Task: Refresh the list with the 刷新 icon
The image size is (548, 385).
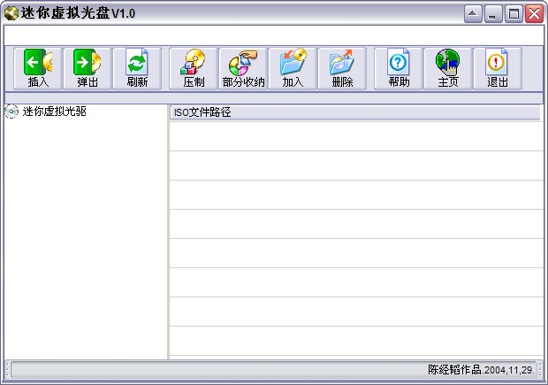Action: click(x=137, y=68)
